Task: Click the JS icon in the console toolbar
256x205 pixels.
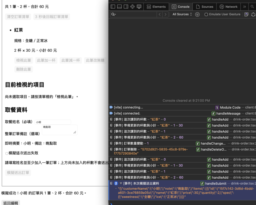Action: (246, 14)
